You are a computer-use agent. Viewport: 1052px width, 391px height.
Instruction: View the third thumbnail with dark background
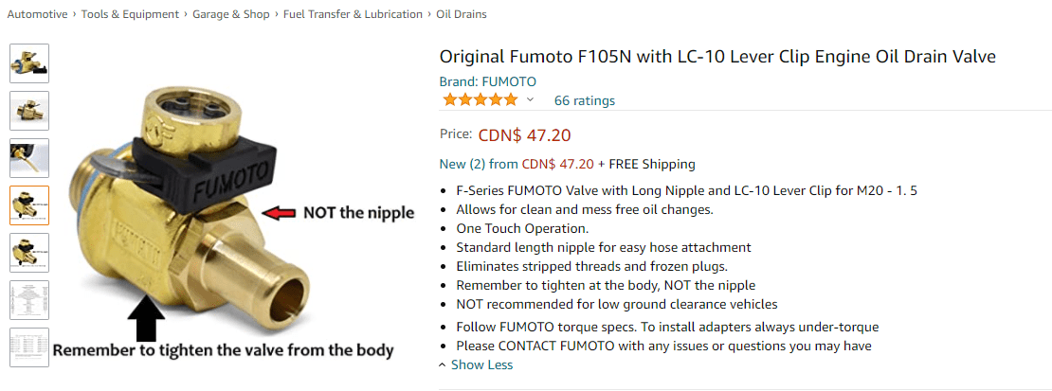tap(29, 158)
